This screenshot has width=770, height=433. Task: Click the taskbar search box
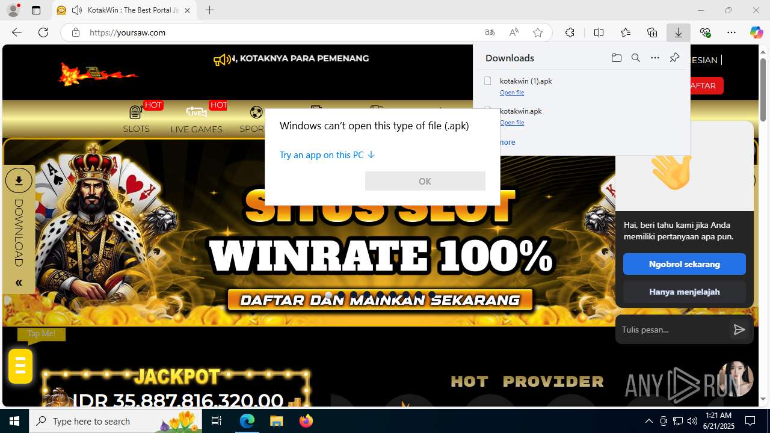pyautogui.click(x=115, y=421)
